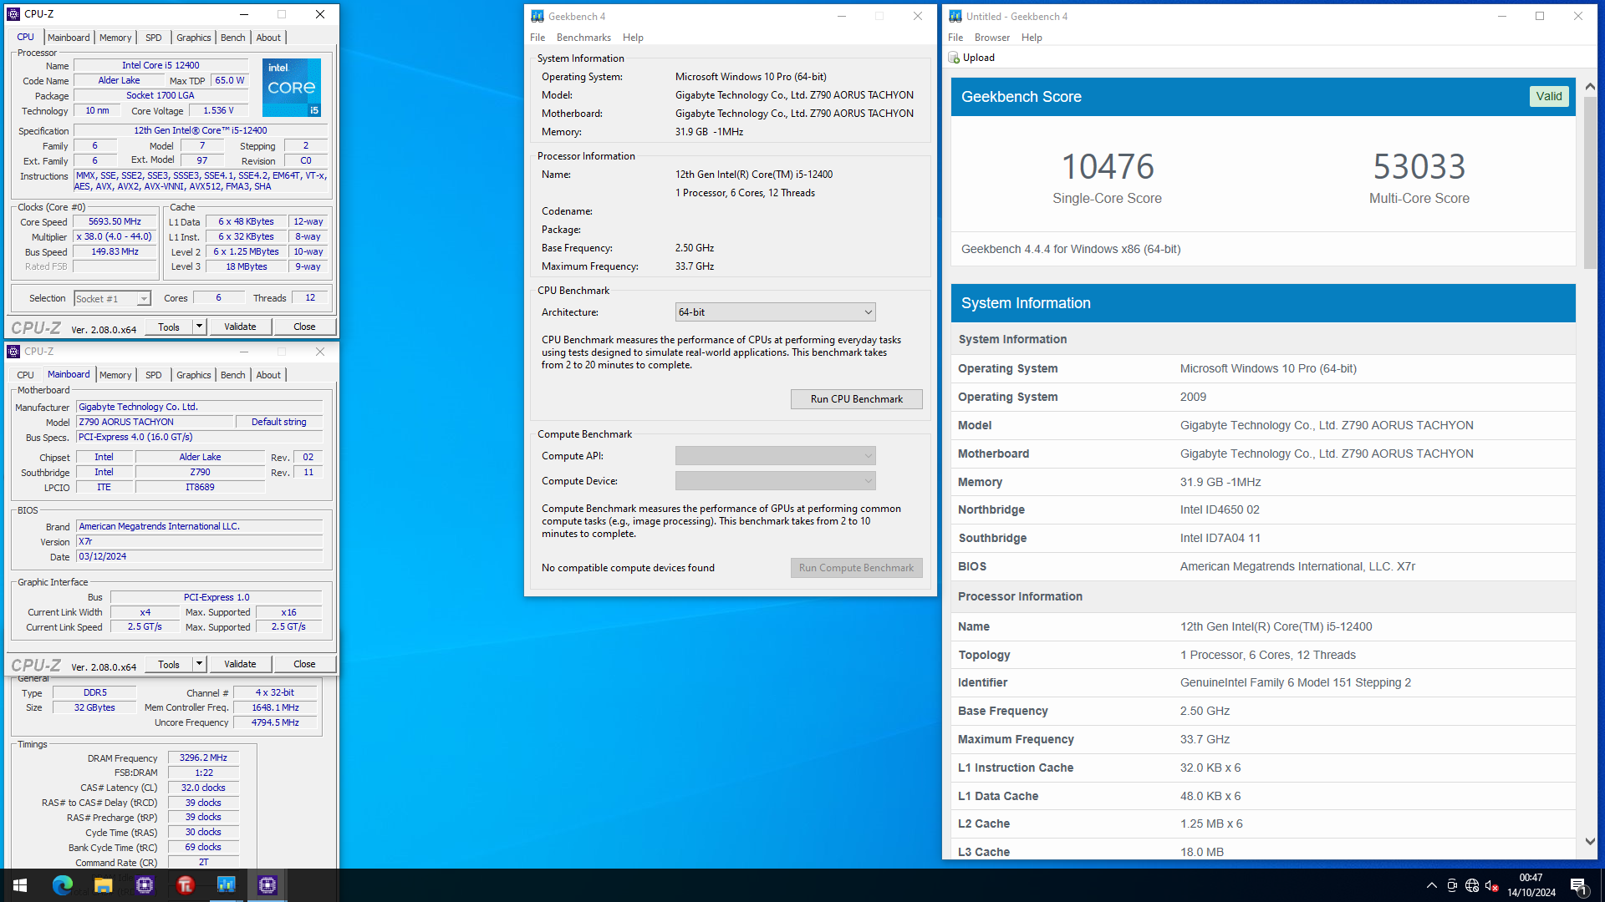
Task: Open File menu in Untitled Geekbench window
Action: click(955, 38)
